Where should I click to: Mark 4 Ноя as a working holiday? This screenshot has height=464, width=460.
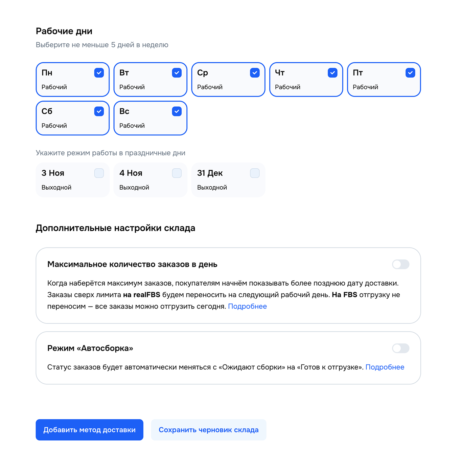(x=177, y=173)
